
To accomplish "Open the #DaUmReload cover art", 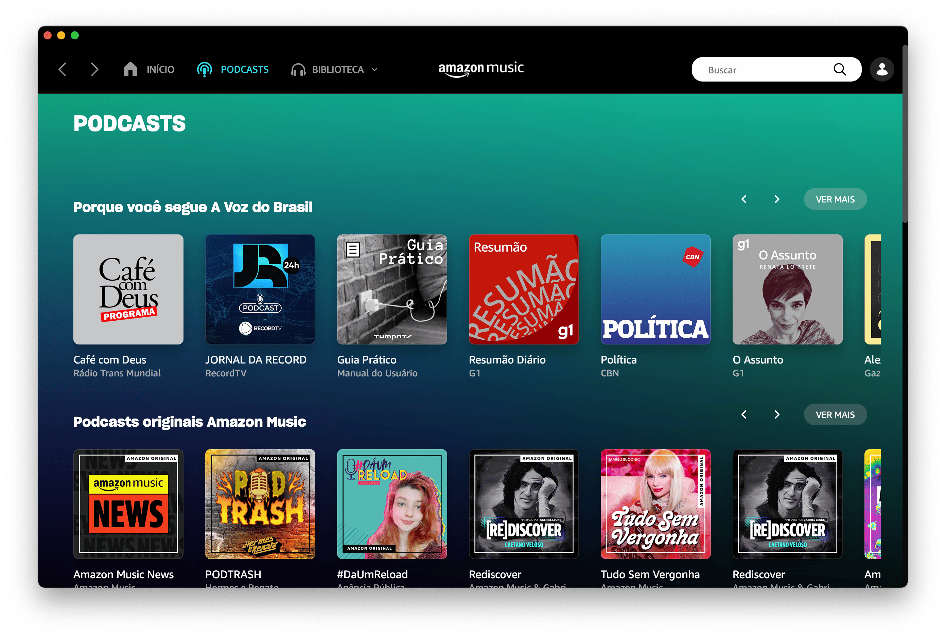I will click(x=392, y=504).
